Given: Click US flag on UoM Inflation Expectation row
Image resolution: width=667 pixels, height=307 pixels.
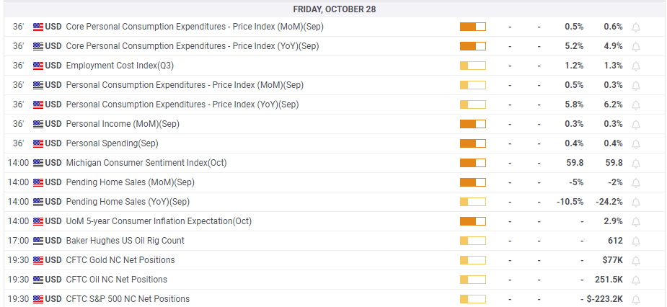Looking at the screenshot, I should click(x=38, y=221).
